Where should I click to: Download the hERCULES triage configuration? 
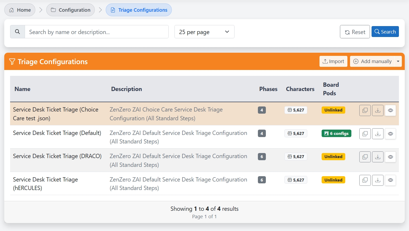click(378, 180)
